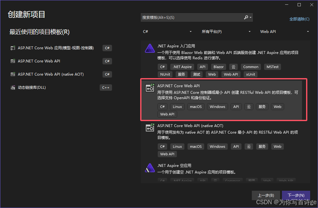Click macOS tag under ASP.NET Core Web API
This screenshot has width=318, height=208.
pos(196,107)
